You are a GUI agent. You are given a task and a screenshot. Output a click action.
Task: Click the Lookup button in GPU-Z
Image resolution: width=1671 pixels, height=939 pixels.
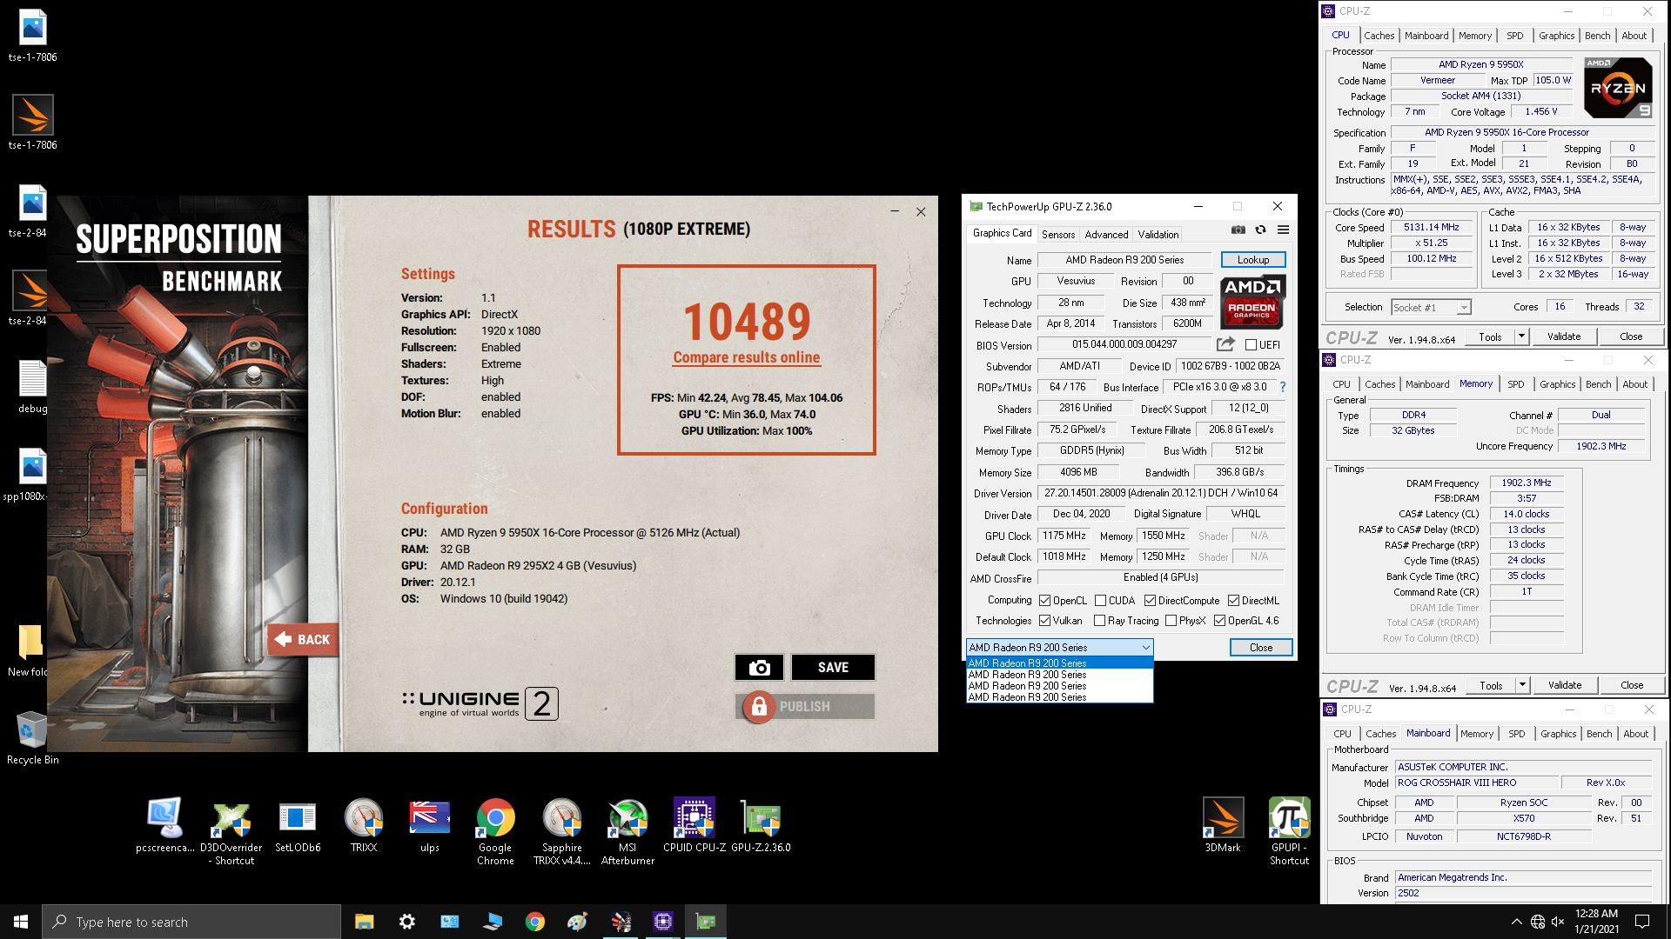pyautogui.click(x=1253, y=260)
